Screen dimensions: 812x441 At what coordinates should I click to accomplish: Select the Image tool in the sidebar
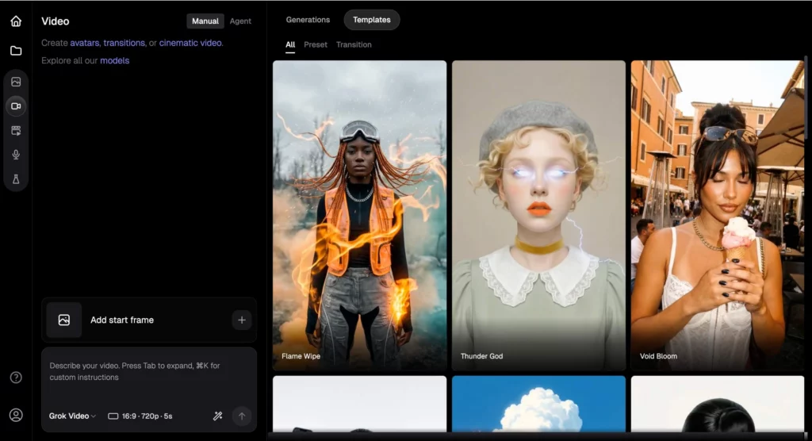[16, 82]
